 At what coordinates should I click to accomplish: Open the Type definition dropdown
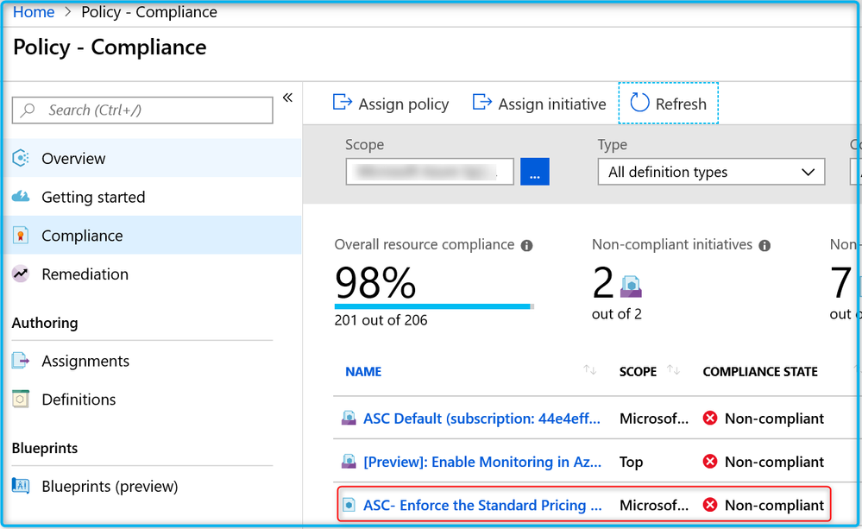(711, 172)
